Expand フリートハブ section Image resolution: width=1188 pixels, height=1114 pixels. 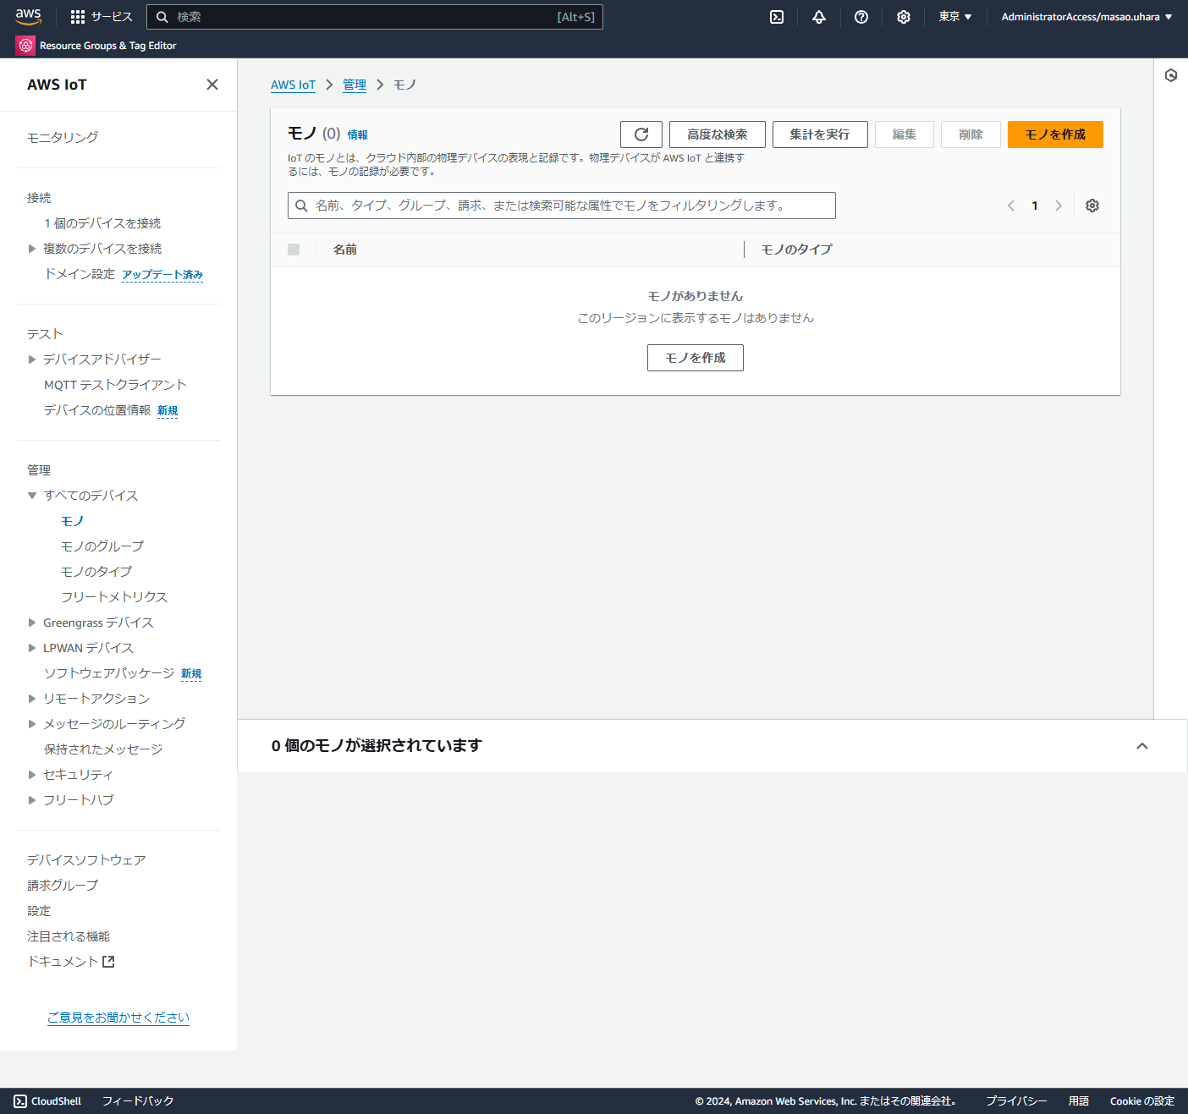32,800
